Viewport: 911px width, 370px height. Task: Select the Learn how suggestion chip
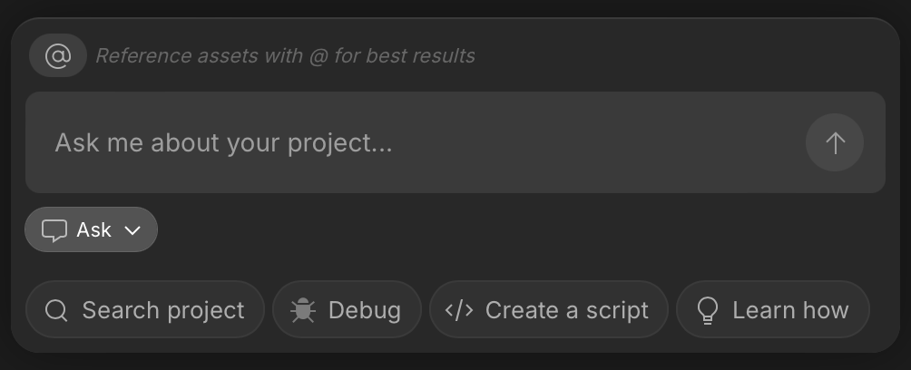773,309
